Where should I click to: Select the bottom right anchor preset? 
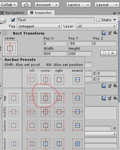(x=59, y=125)
